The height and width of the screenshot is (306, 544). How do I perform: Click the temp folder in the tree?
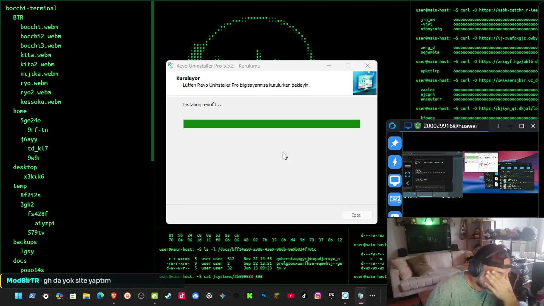20,186
